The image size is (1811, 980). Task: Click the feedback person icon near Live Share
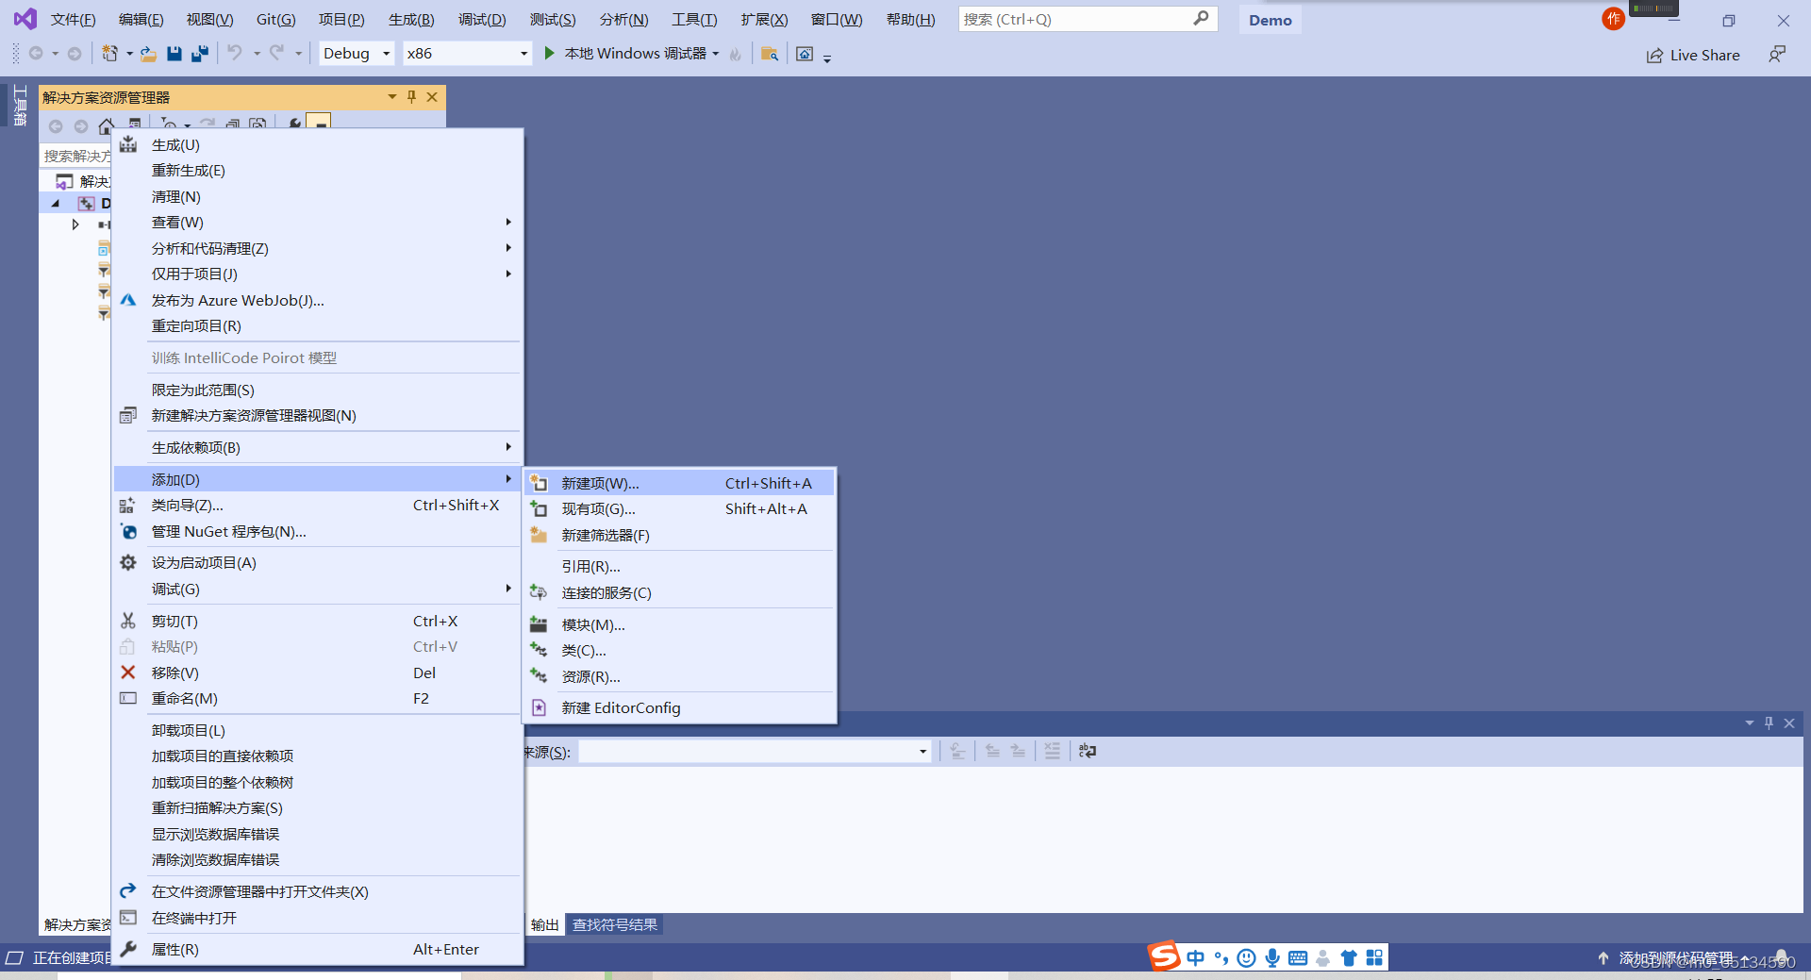1777,55
